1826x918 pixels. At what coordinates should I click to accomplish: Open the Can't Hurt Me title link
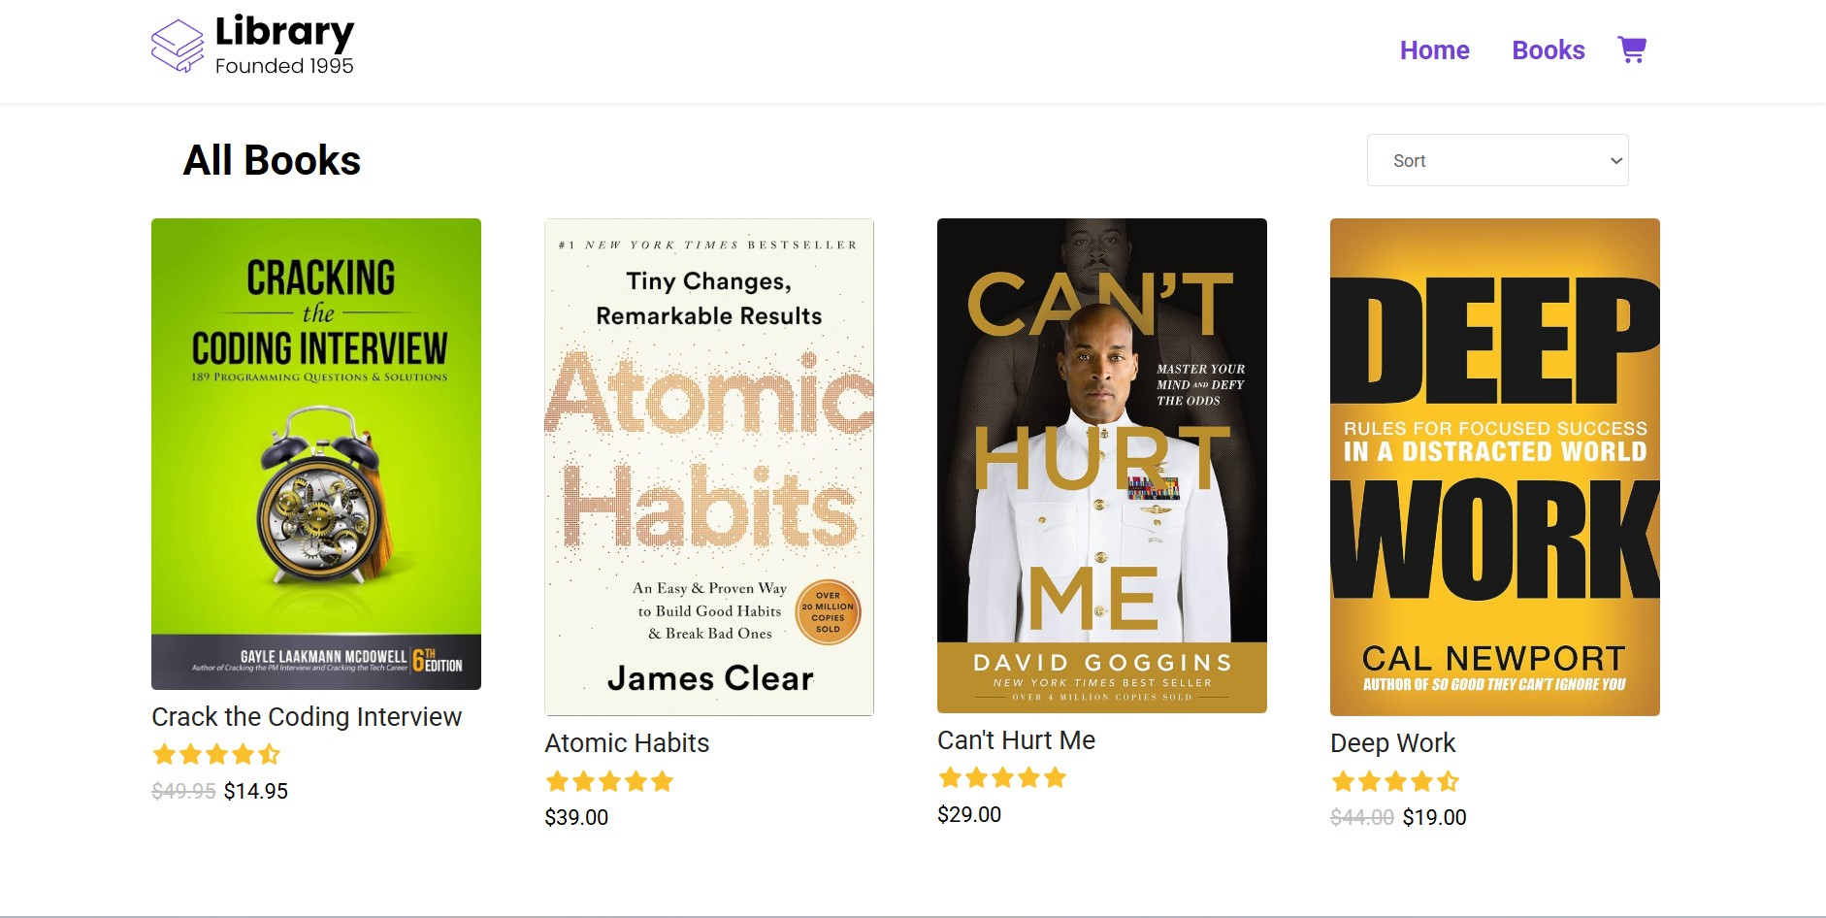point(1016,740)
